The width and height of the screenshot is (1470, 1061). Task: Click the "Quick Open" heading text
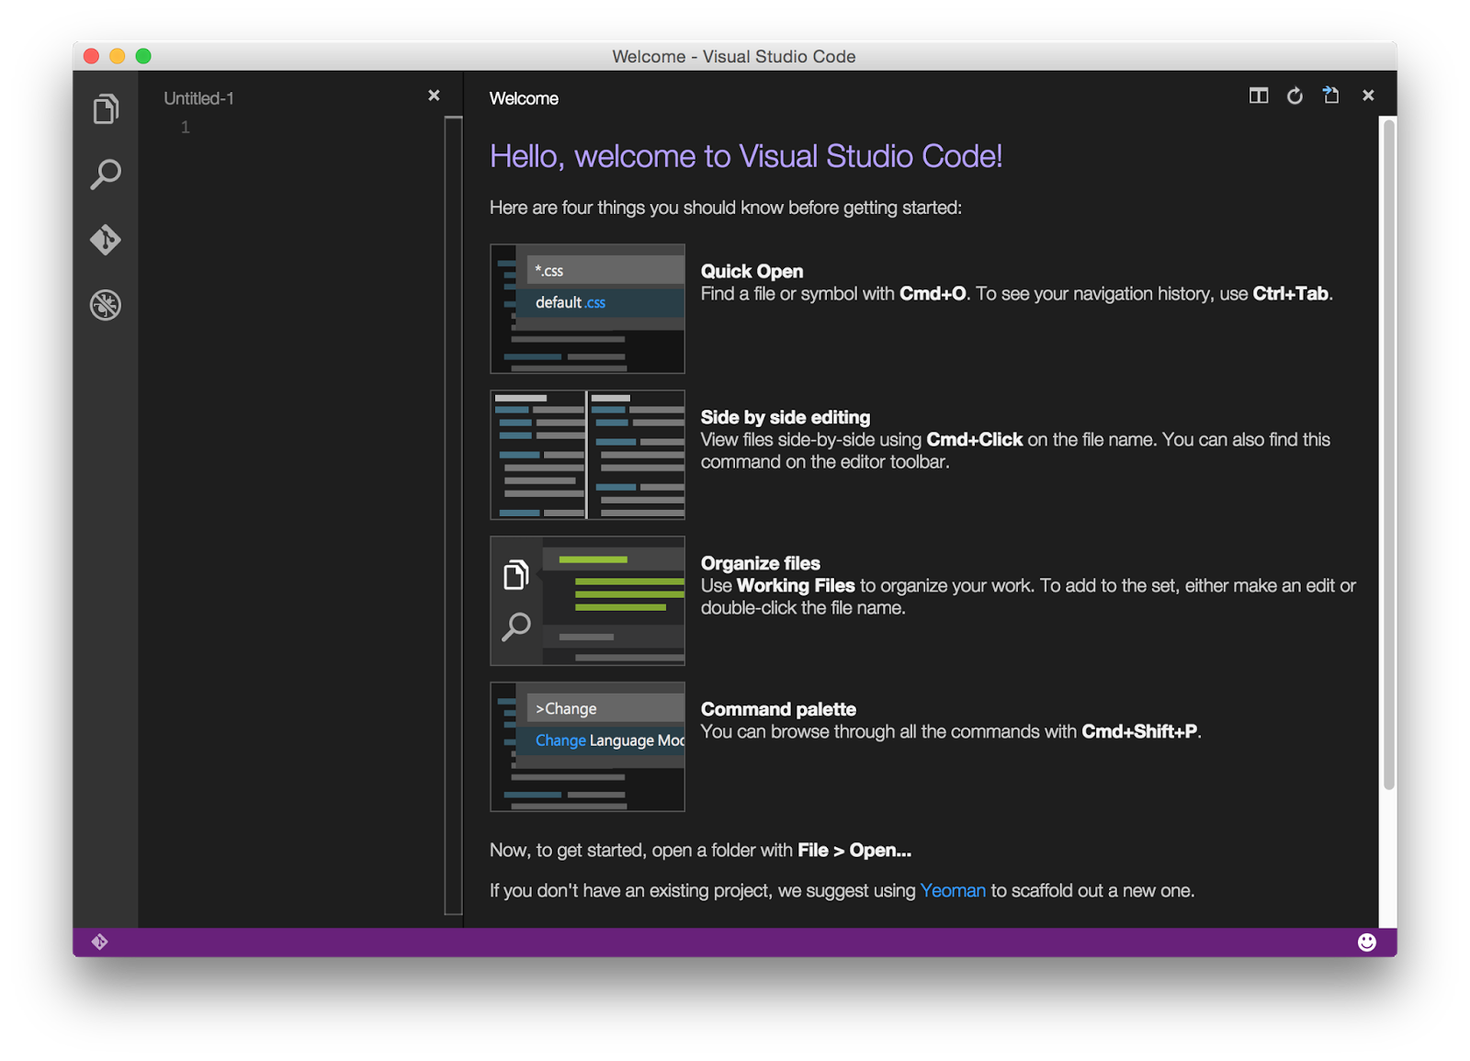tap(752, 271)
